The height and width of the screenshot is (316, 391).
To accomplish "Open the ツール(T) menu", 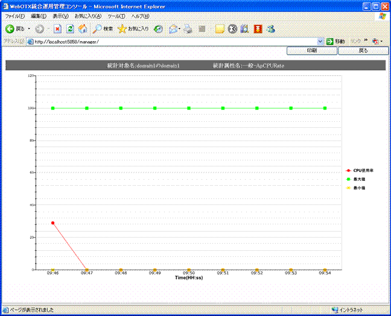I will pyautogui.click(x=116, y=16).
